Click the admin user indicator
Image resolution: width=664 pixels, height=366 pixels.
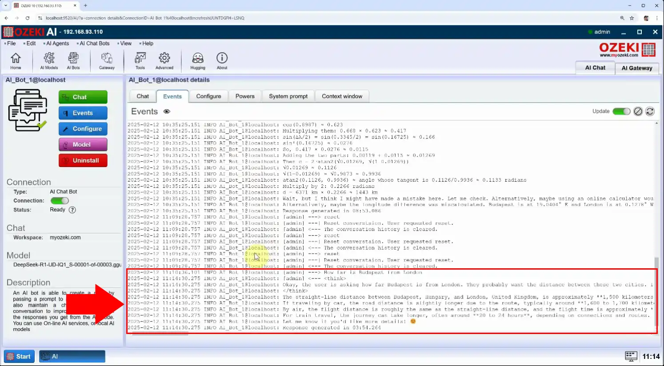point(599,32)
